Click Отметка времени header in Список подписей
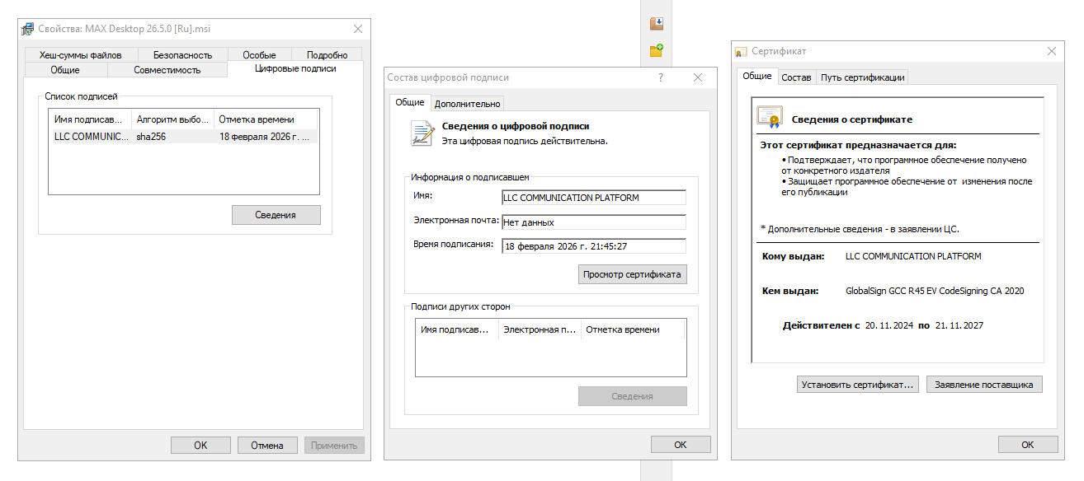1084x481 pixels. [266, 119]
